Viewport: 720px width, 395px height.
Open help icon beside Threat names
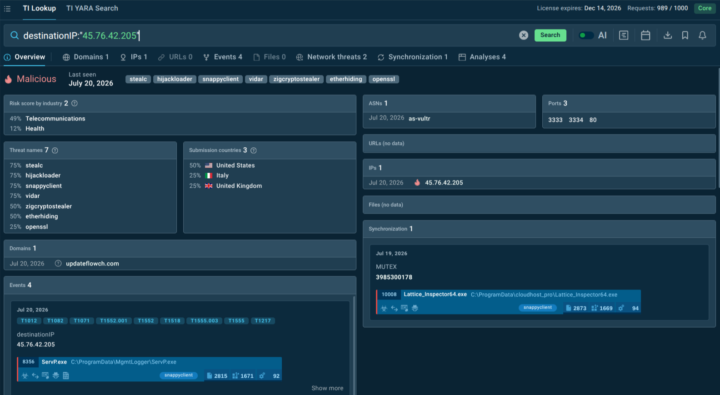coord(55,150)
